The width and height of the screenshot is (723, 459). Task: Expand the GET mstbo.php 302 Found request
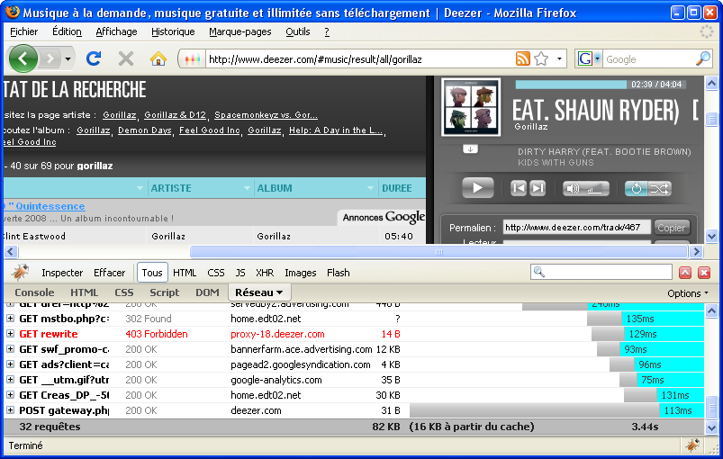(10, 319)
